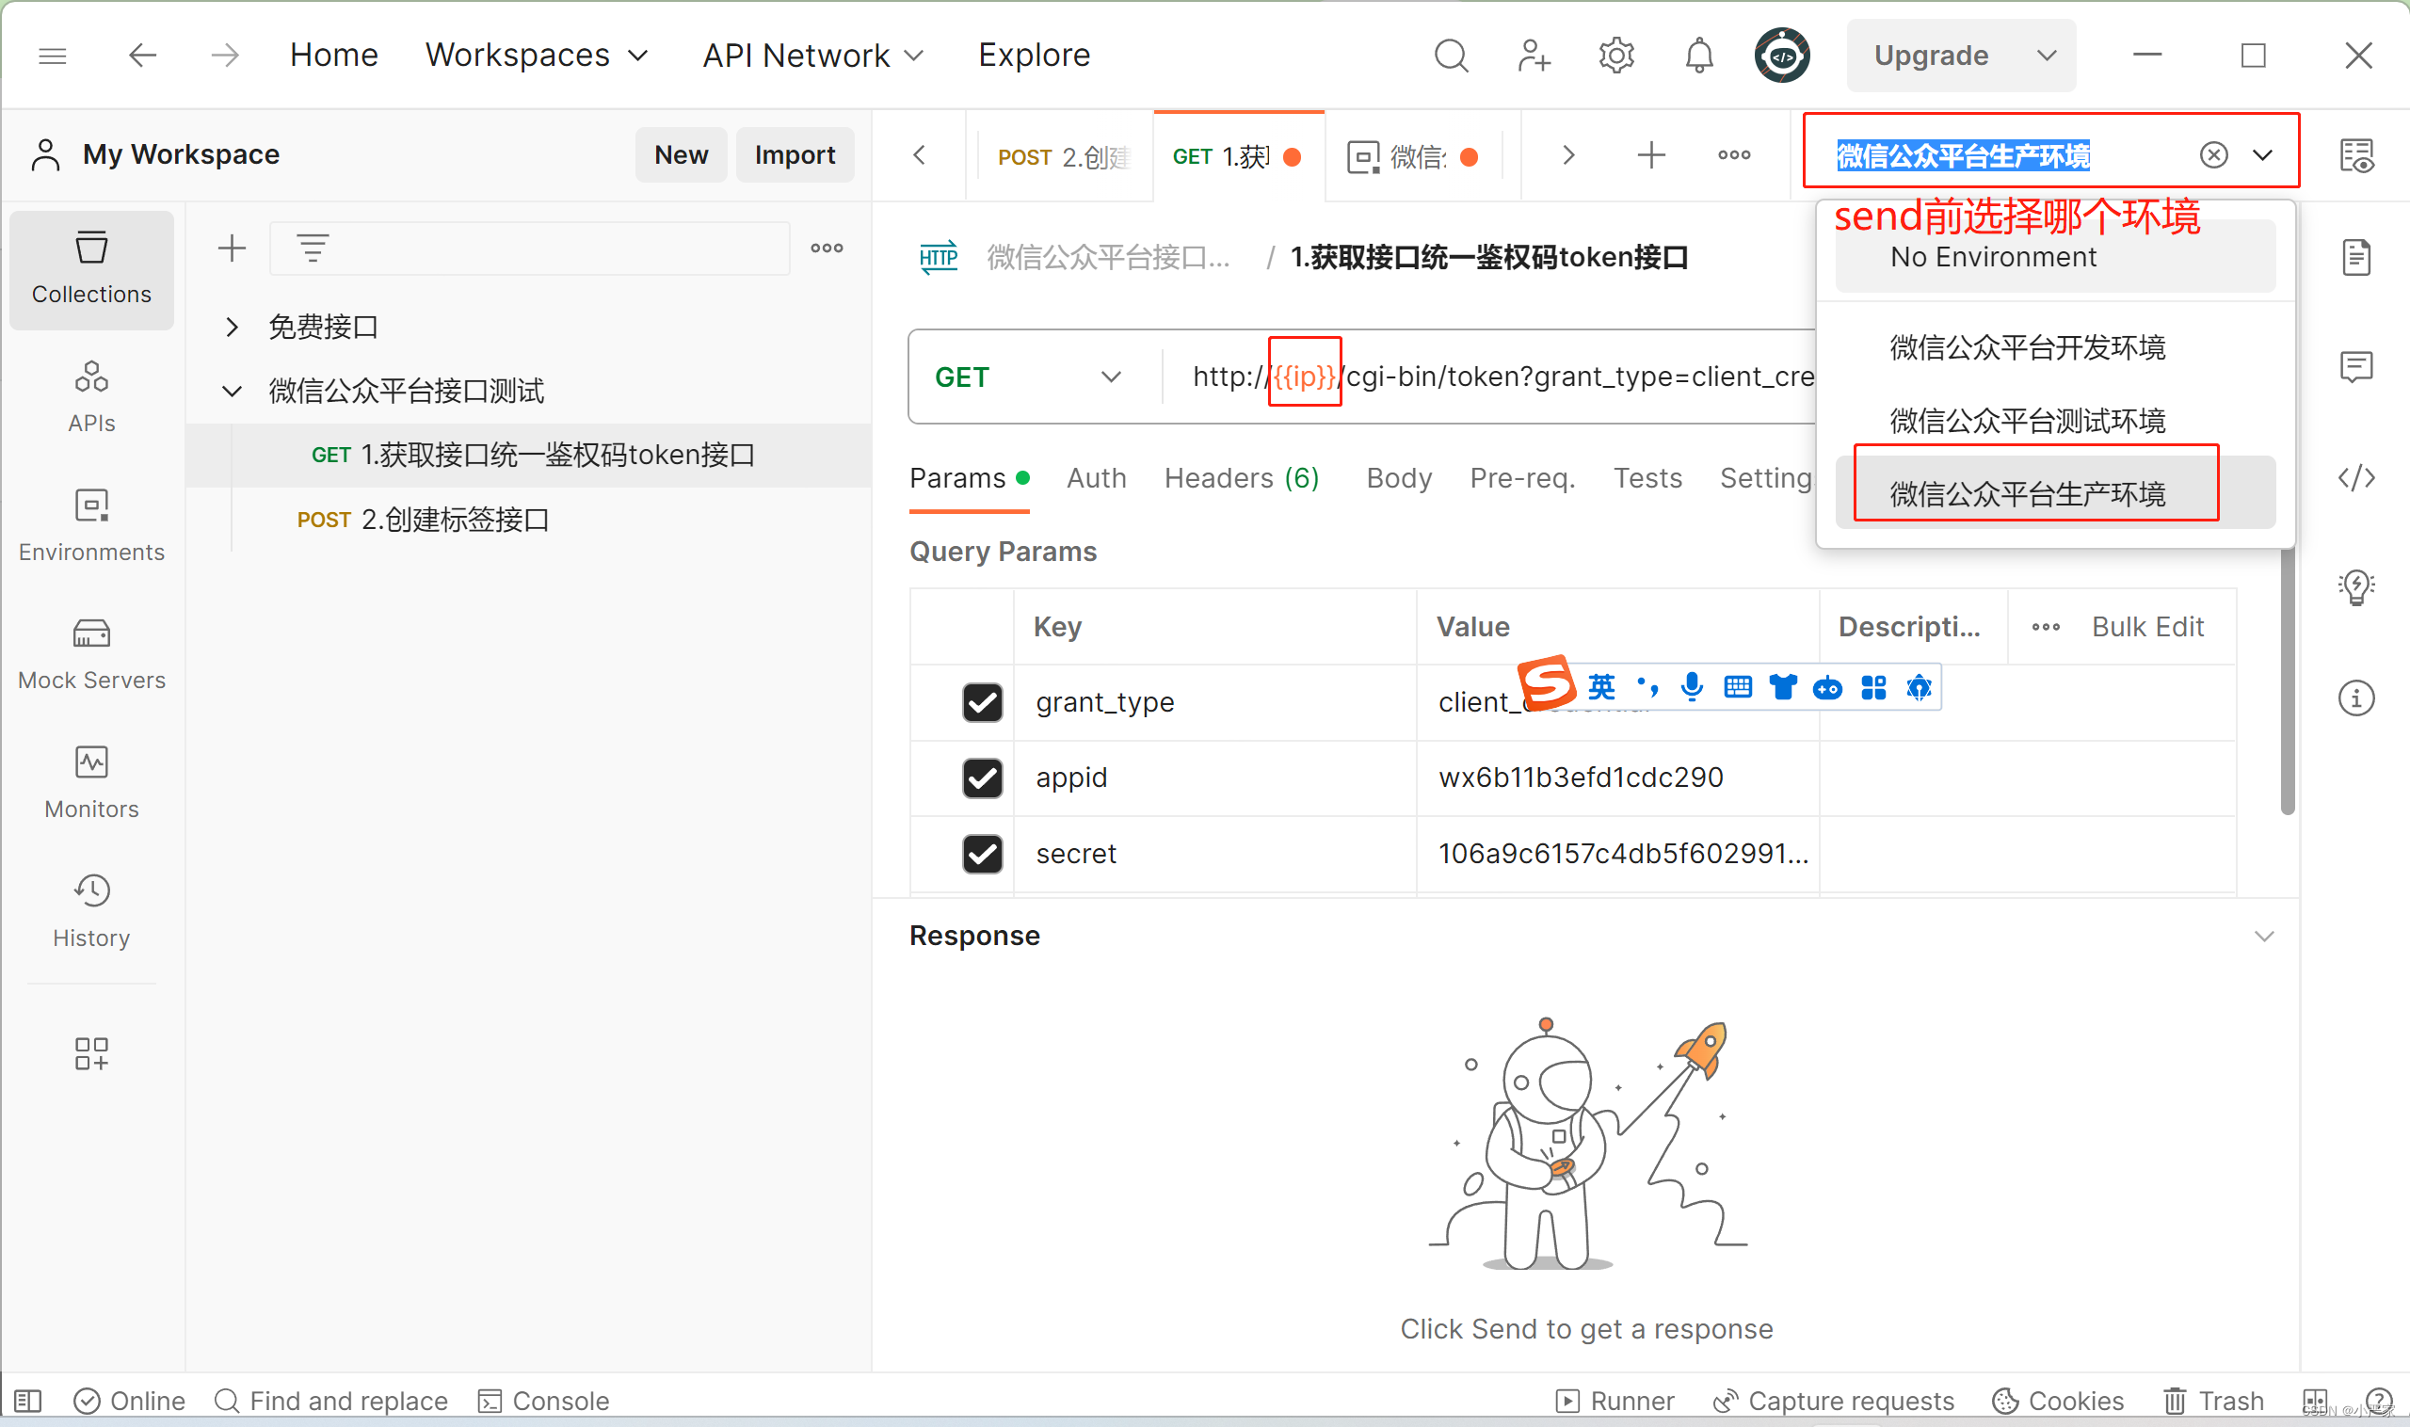Select 微信公众平台生产环境 in dropdown list

coord(2055,493)
